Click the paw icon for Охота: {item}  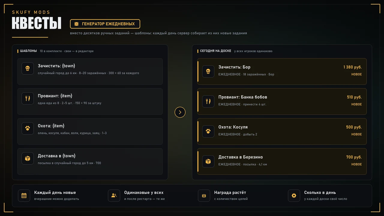click(28, 128)
